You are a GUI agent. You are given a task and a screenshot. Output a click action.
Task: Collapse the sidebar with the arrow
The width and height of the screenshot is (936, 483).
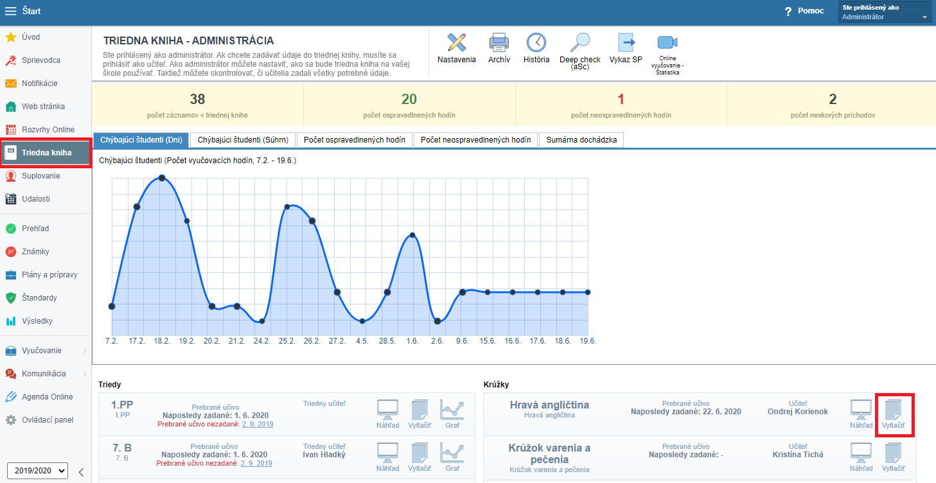tap(81, 471)
